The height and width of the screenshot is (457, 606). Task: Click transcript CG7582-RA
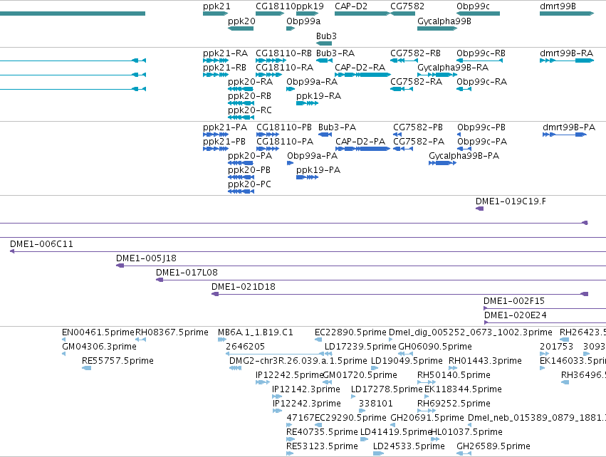click(x=417, y=82)
